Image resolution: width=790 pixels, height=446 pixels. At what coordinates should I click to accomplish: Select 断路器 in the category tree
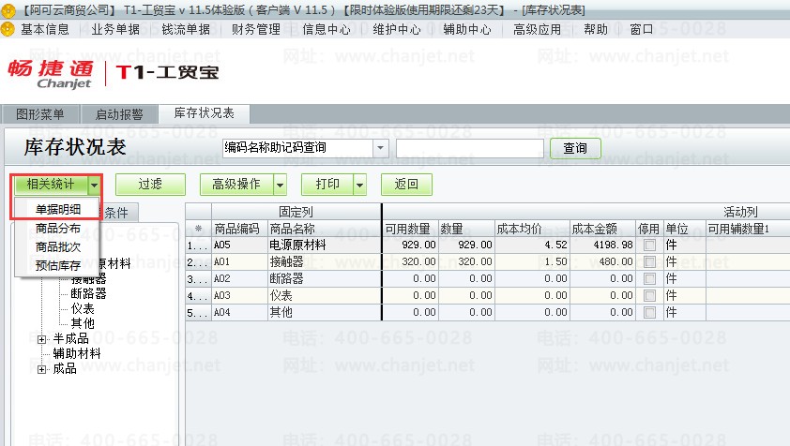88,293
